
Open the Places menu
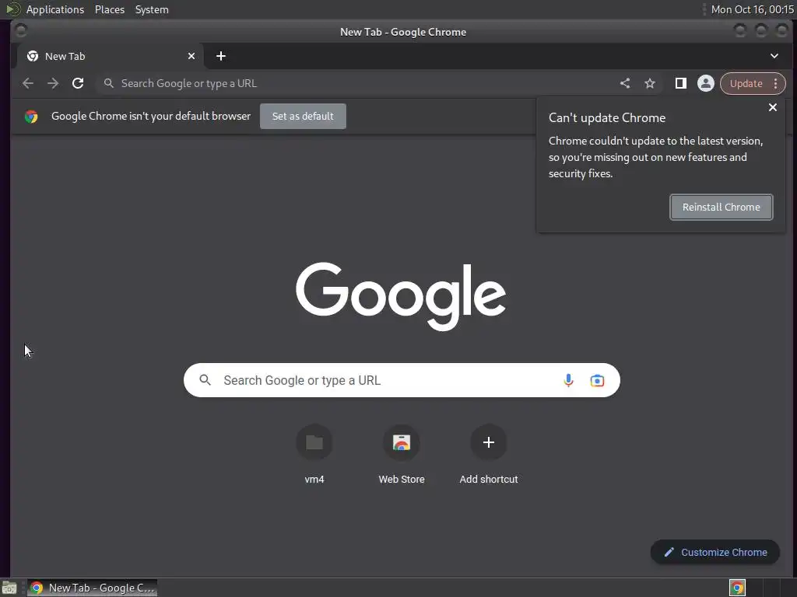pos(110,9)
